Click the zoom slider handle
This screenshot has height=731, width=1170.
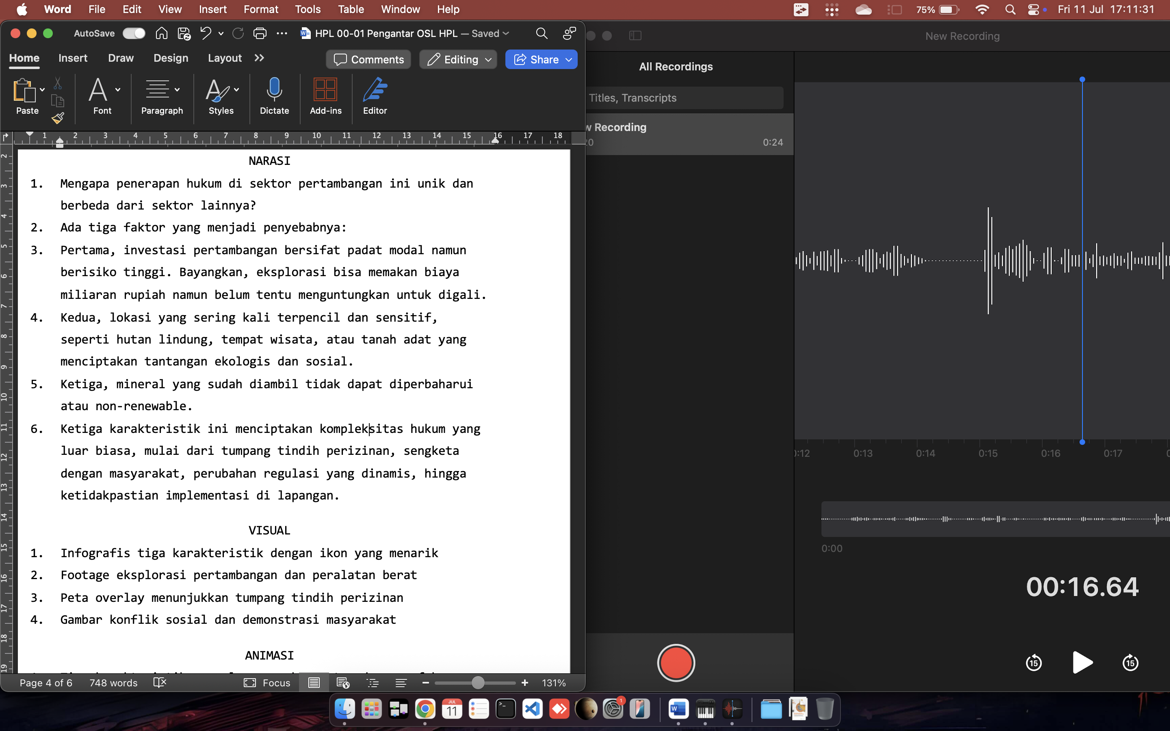pyautogui.click(x=478, y=683)
